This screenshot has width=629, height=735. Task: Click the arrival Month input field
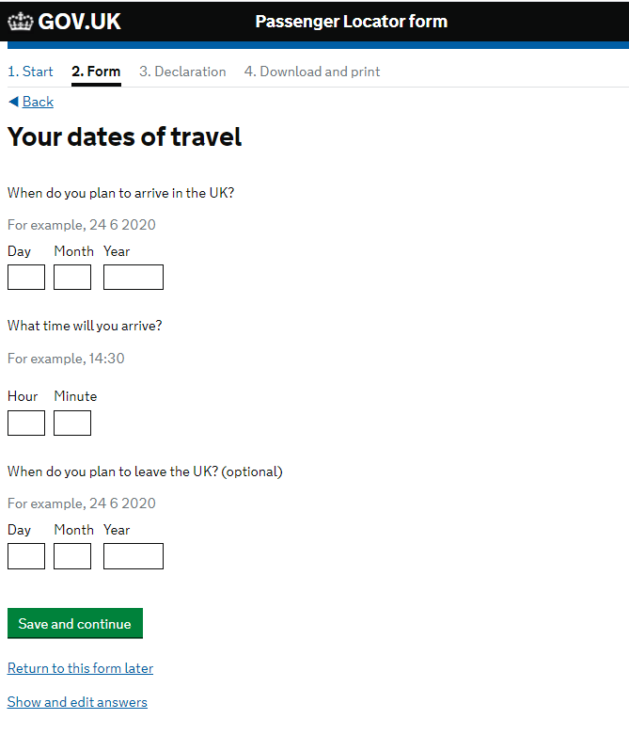pyautogui.click(x=72, y=278)
